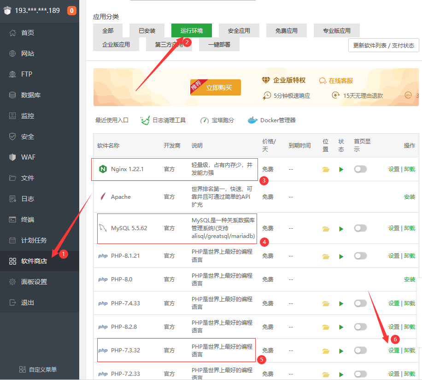The width and height of the screenshot is (422, 380).
Task: Open 日志清理工具 shortcut
Action: (163, 120)
